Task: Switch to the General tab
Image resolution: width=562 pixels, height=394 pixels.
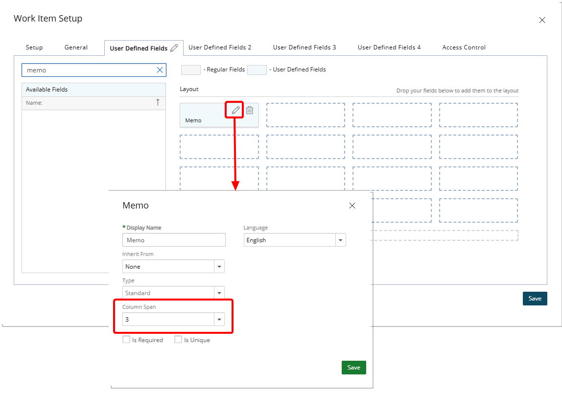Action: tap(76, 47)
